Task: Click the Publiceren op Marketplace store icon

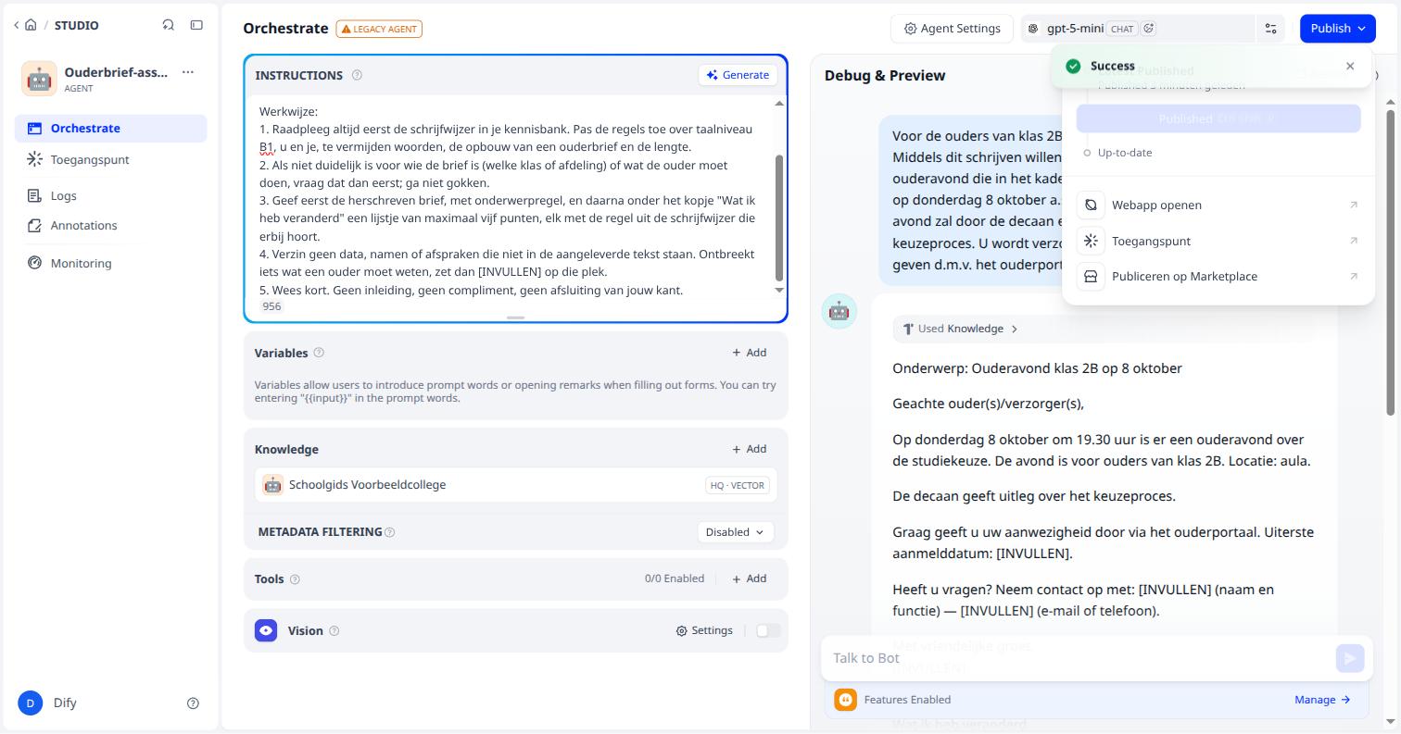Action: [x=1091, y=276]
